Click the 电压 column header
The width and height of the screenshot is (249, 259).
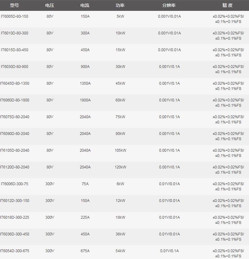tap(50, 6)
